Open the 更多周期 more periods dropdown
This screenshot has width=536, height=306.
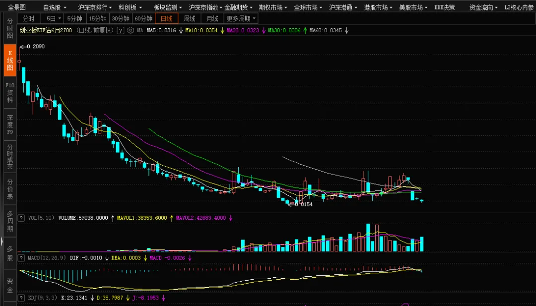click(241, 18)
